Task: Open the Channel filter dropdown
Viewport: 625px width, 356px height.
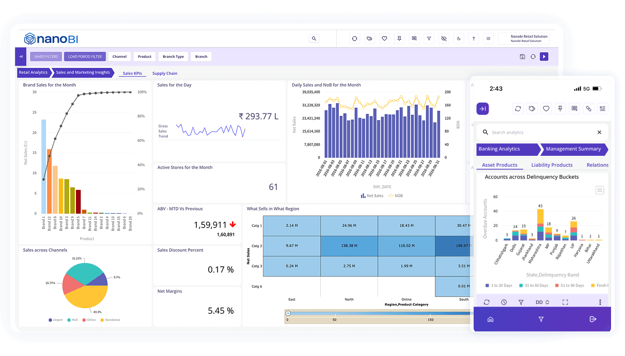Action: [119, 57]
